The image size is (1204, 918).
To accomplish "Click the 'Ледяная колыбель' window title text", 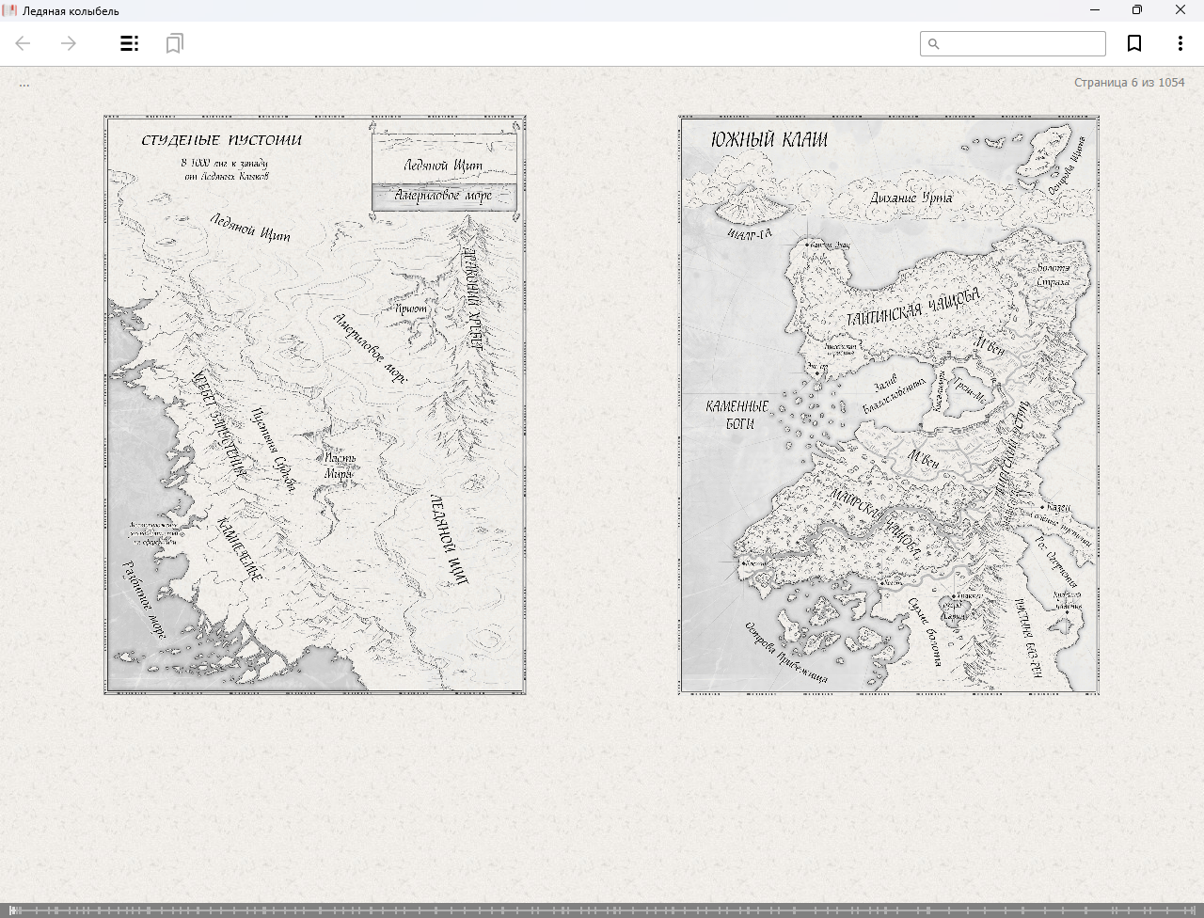I will click(x=71, y=11).
